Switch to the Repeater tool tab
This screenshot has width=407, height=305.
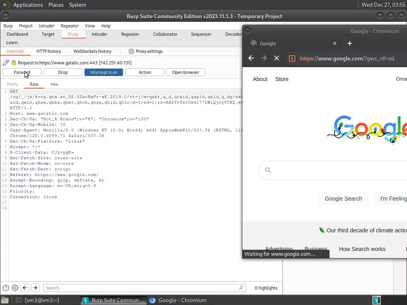point(130,34)
